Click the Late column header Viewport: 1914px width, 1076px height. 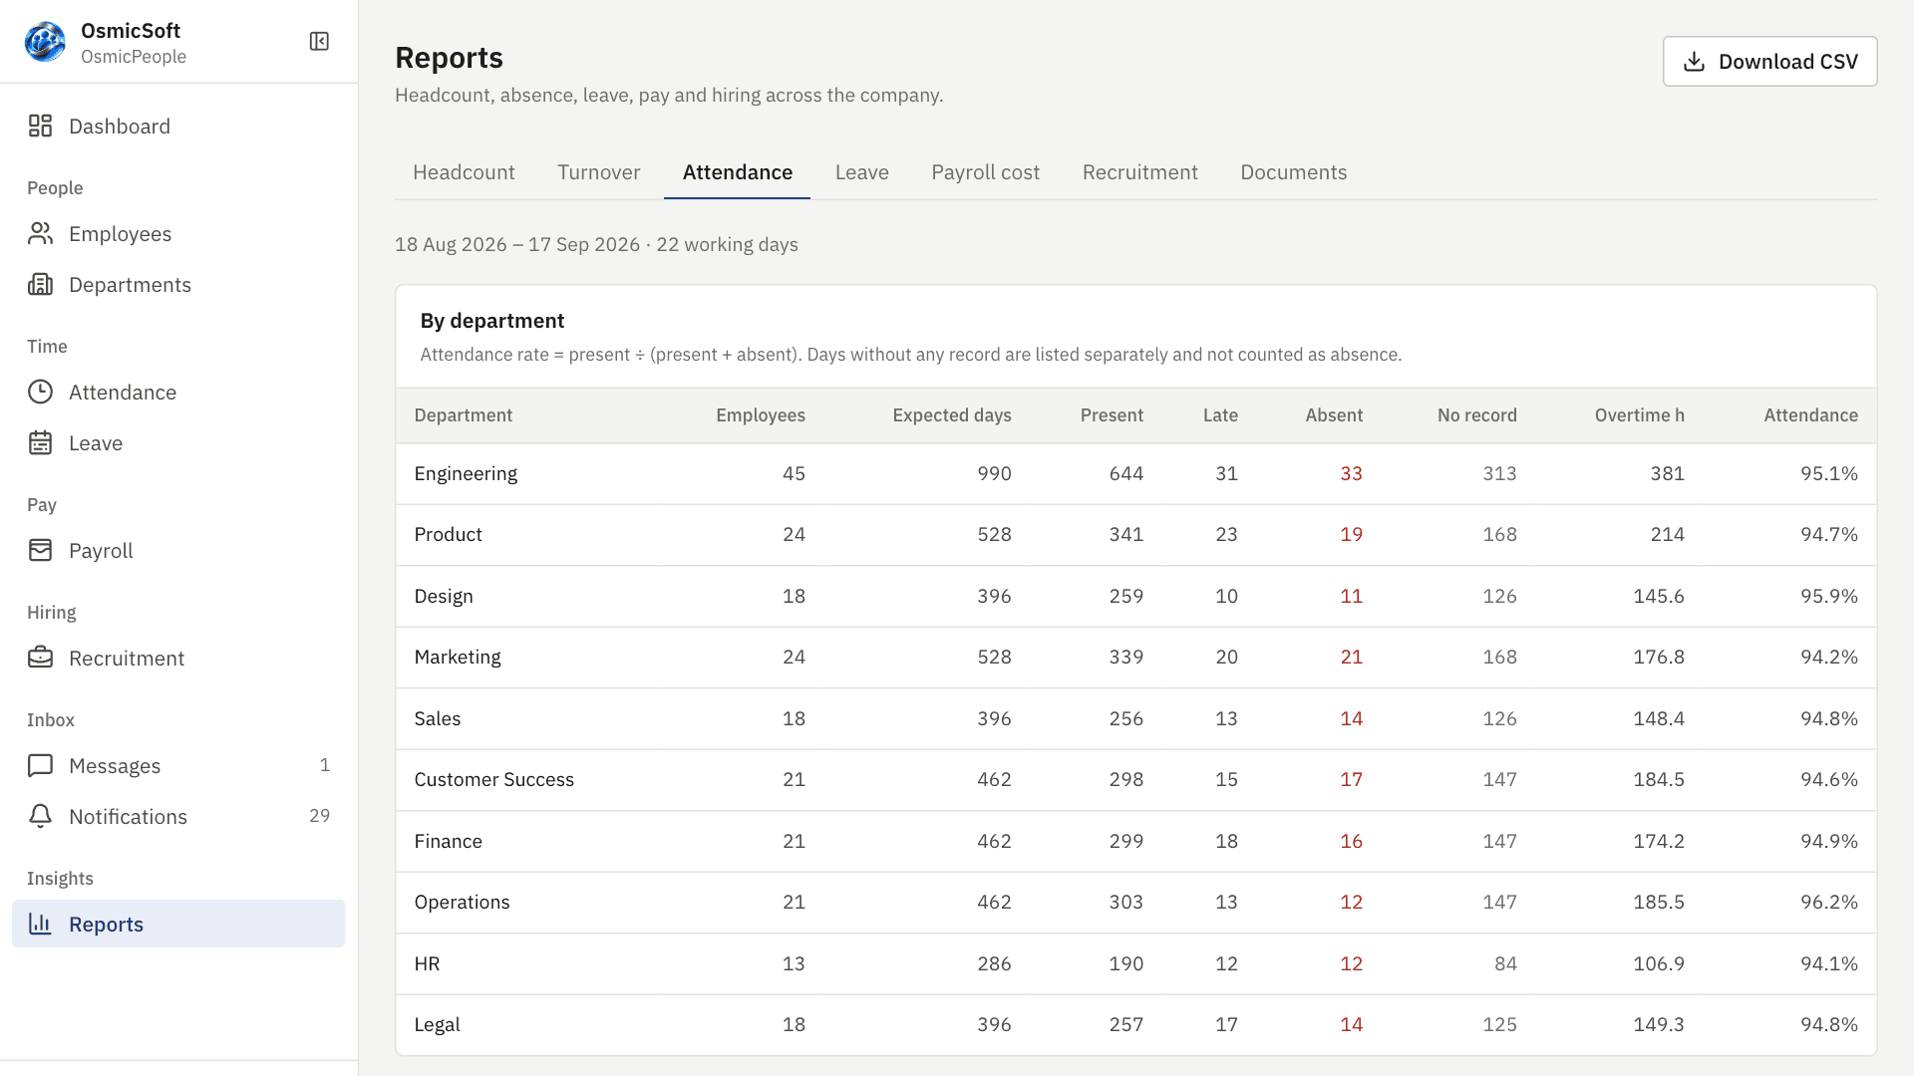click(1220, 415)
